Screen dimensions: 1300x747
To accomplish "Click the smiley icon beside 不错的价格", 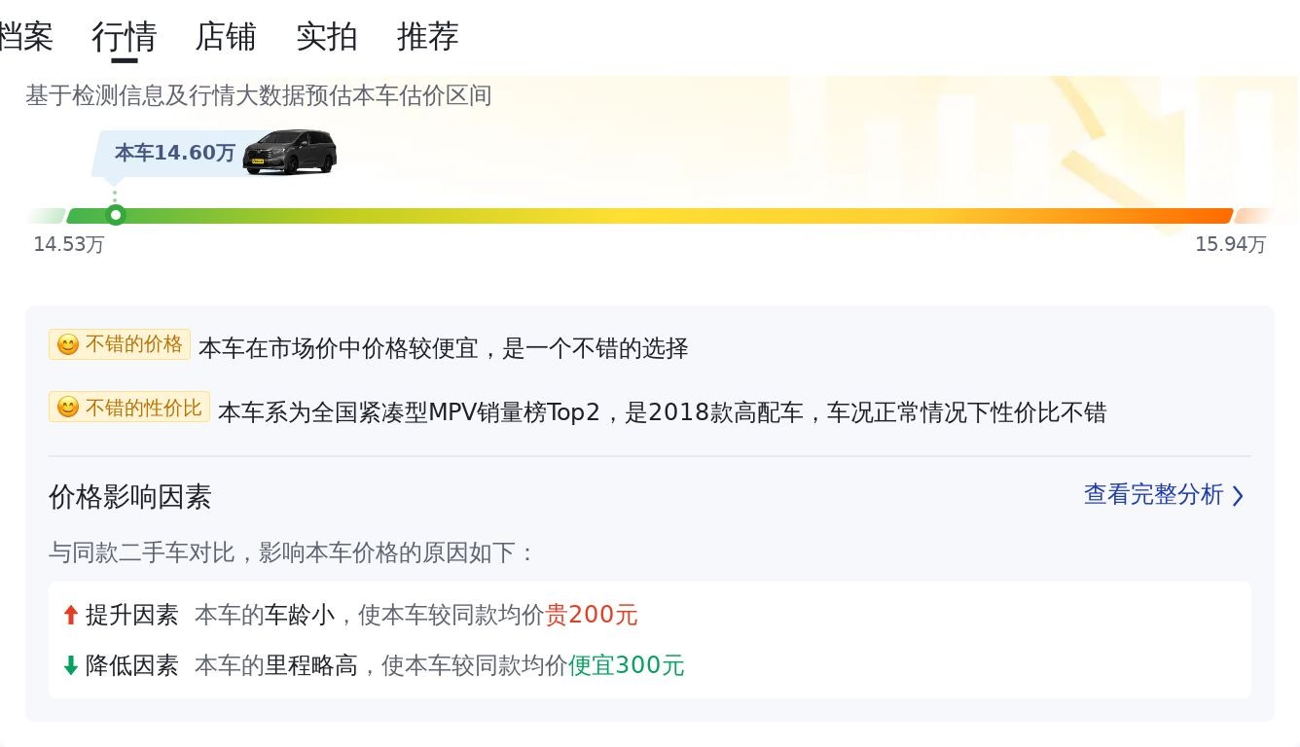I will click(x=67, y=345).
